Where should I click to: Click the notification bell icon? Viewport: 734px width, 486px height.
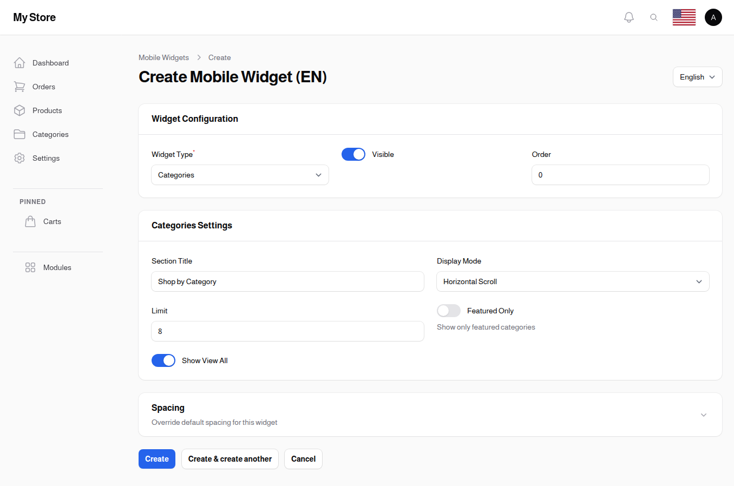click(629, 17)
